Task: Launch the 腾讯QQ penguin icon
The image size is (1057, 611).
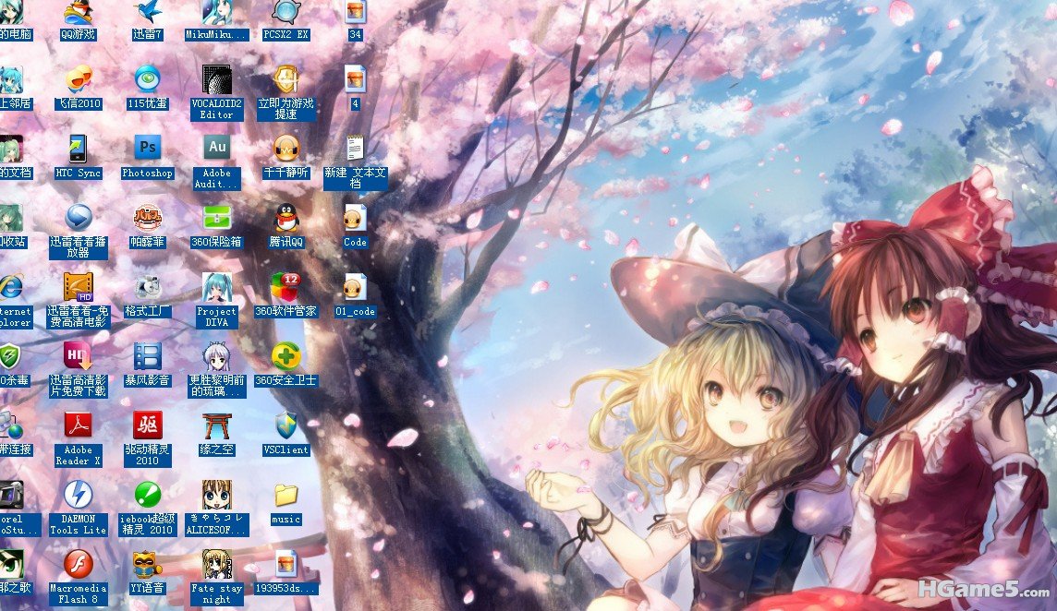Action: coord(286,218)
